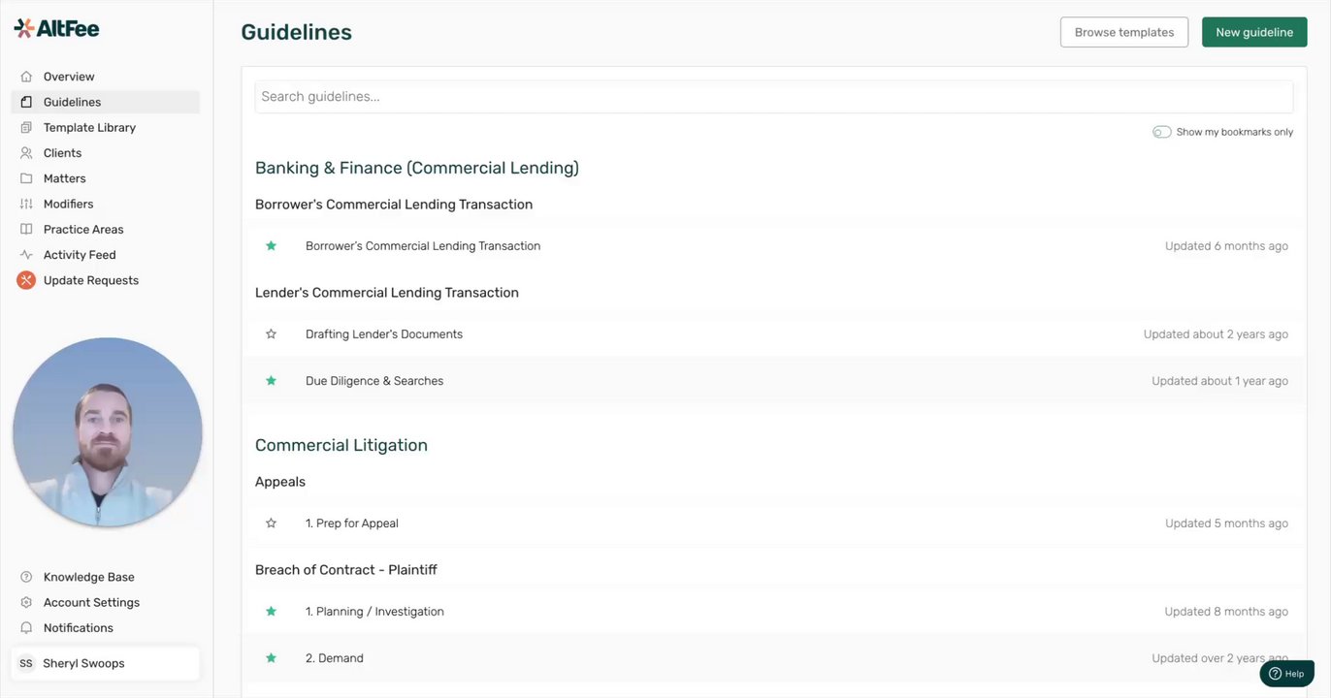Viewport: 1331px width, 698px height.
Task: Open the Help widget button
Action: pos(1286,674)
